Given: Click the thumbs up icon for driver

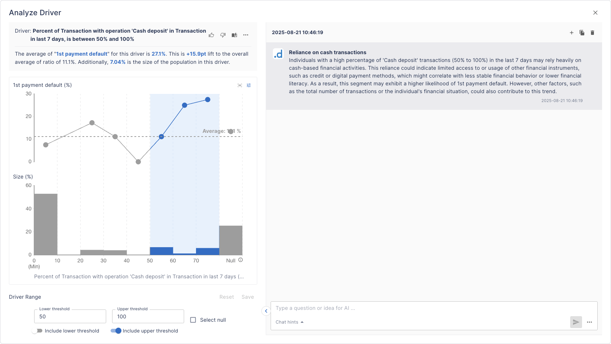Looking at the screenshot, I should tap(211, 35).
